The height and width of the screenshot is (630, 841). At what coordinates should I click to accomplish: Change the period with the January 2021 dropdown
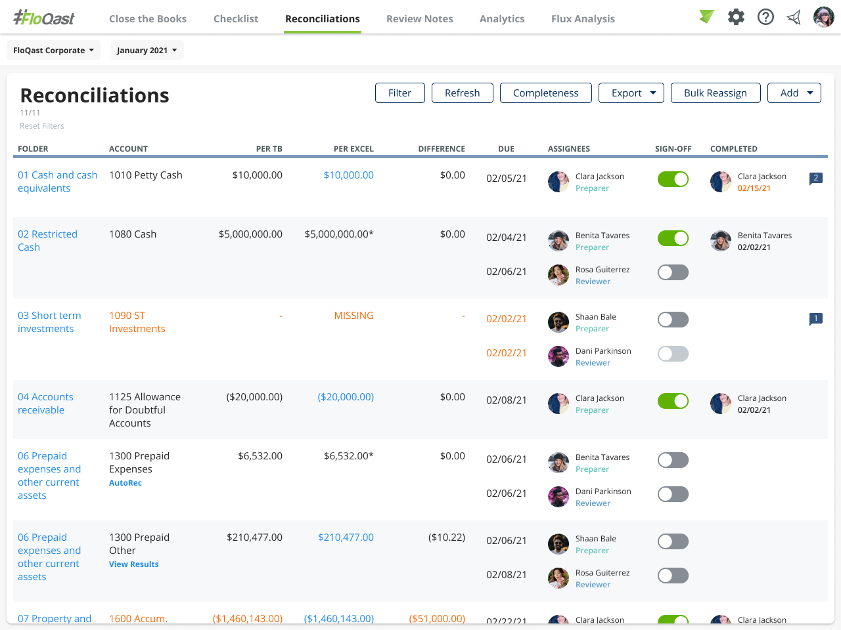147,50
